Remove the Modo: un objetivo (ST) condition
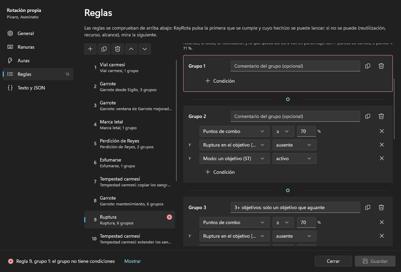This screenshot has height=272, width=401. (382, 158)
